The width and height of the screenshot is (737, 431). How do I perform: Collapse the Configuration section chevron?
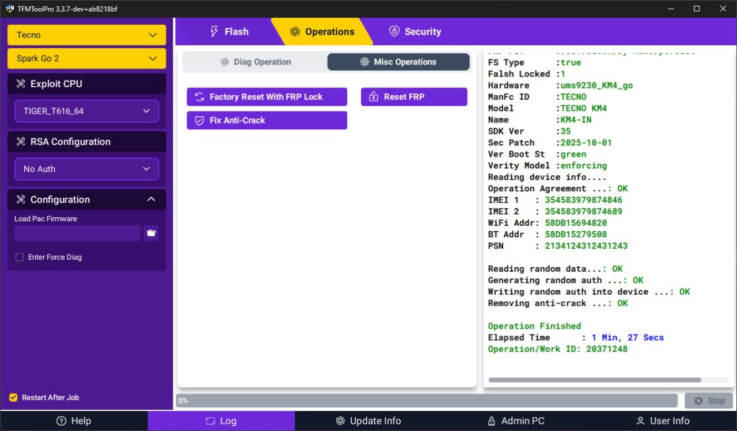(x=151, y=199)
